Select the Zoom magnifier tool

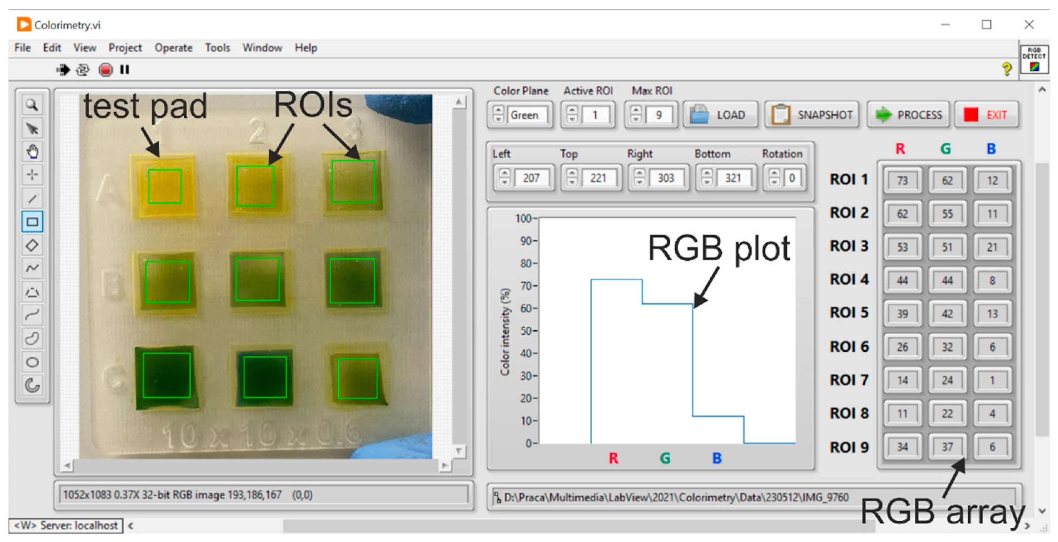pos(32,105)
